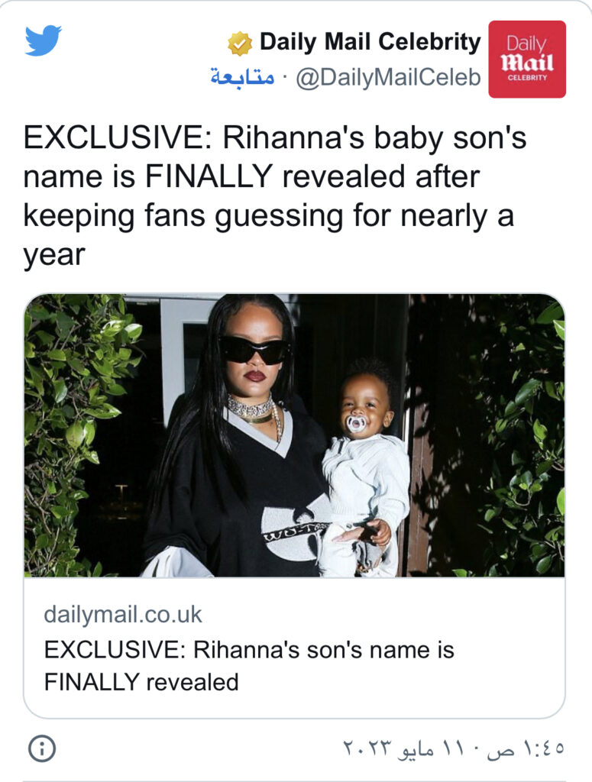Click the dailymail.co.uk domain in the card

(123, 614)
